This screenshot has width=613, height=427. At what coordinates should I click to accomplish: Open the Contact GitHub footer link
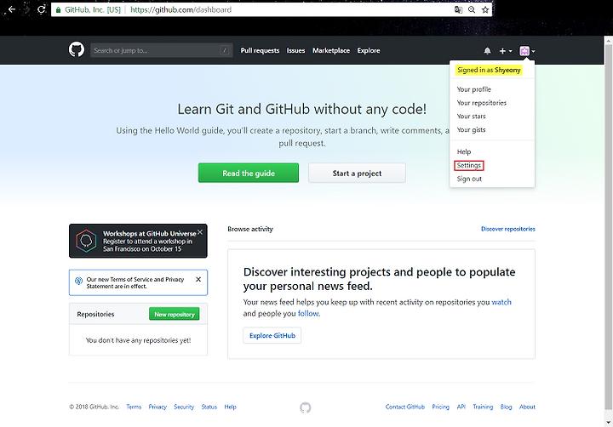coord(405,407)
